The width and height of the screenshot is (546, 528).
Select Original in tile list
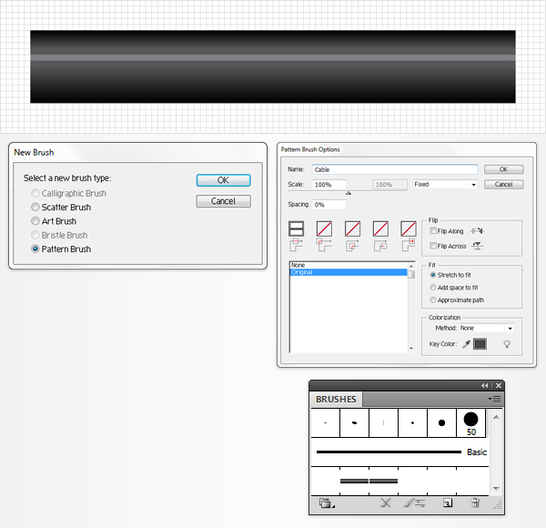(349, 272)
